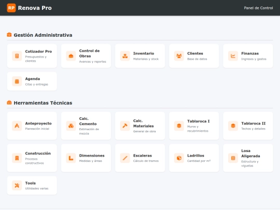Click the Renova Pro RP logo
Image resolution: width=280 pixels, height=210 pixels.
11,8
